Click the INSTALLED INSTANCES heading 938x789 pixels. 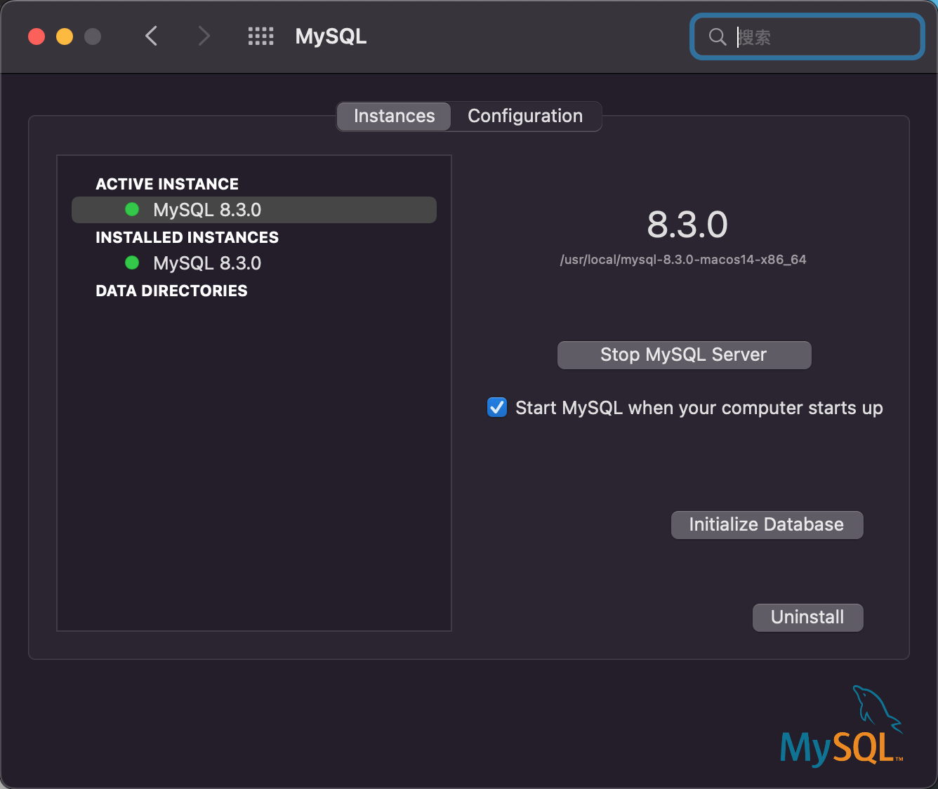(x=187, y=237)
